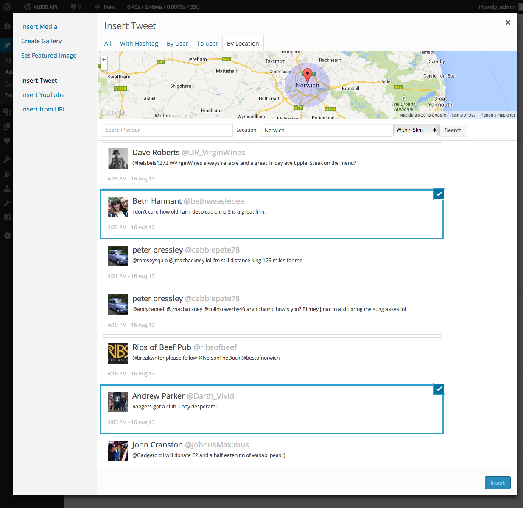Open the comments bubble in the admin bar
Image resolution: width=523 pixels, height=508 pixels.
tap(76, 7)
